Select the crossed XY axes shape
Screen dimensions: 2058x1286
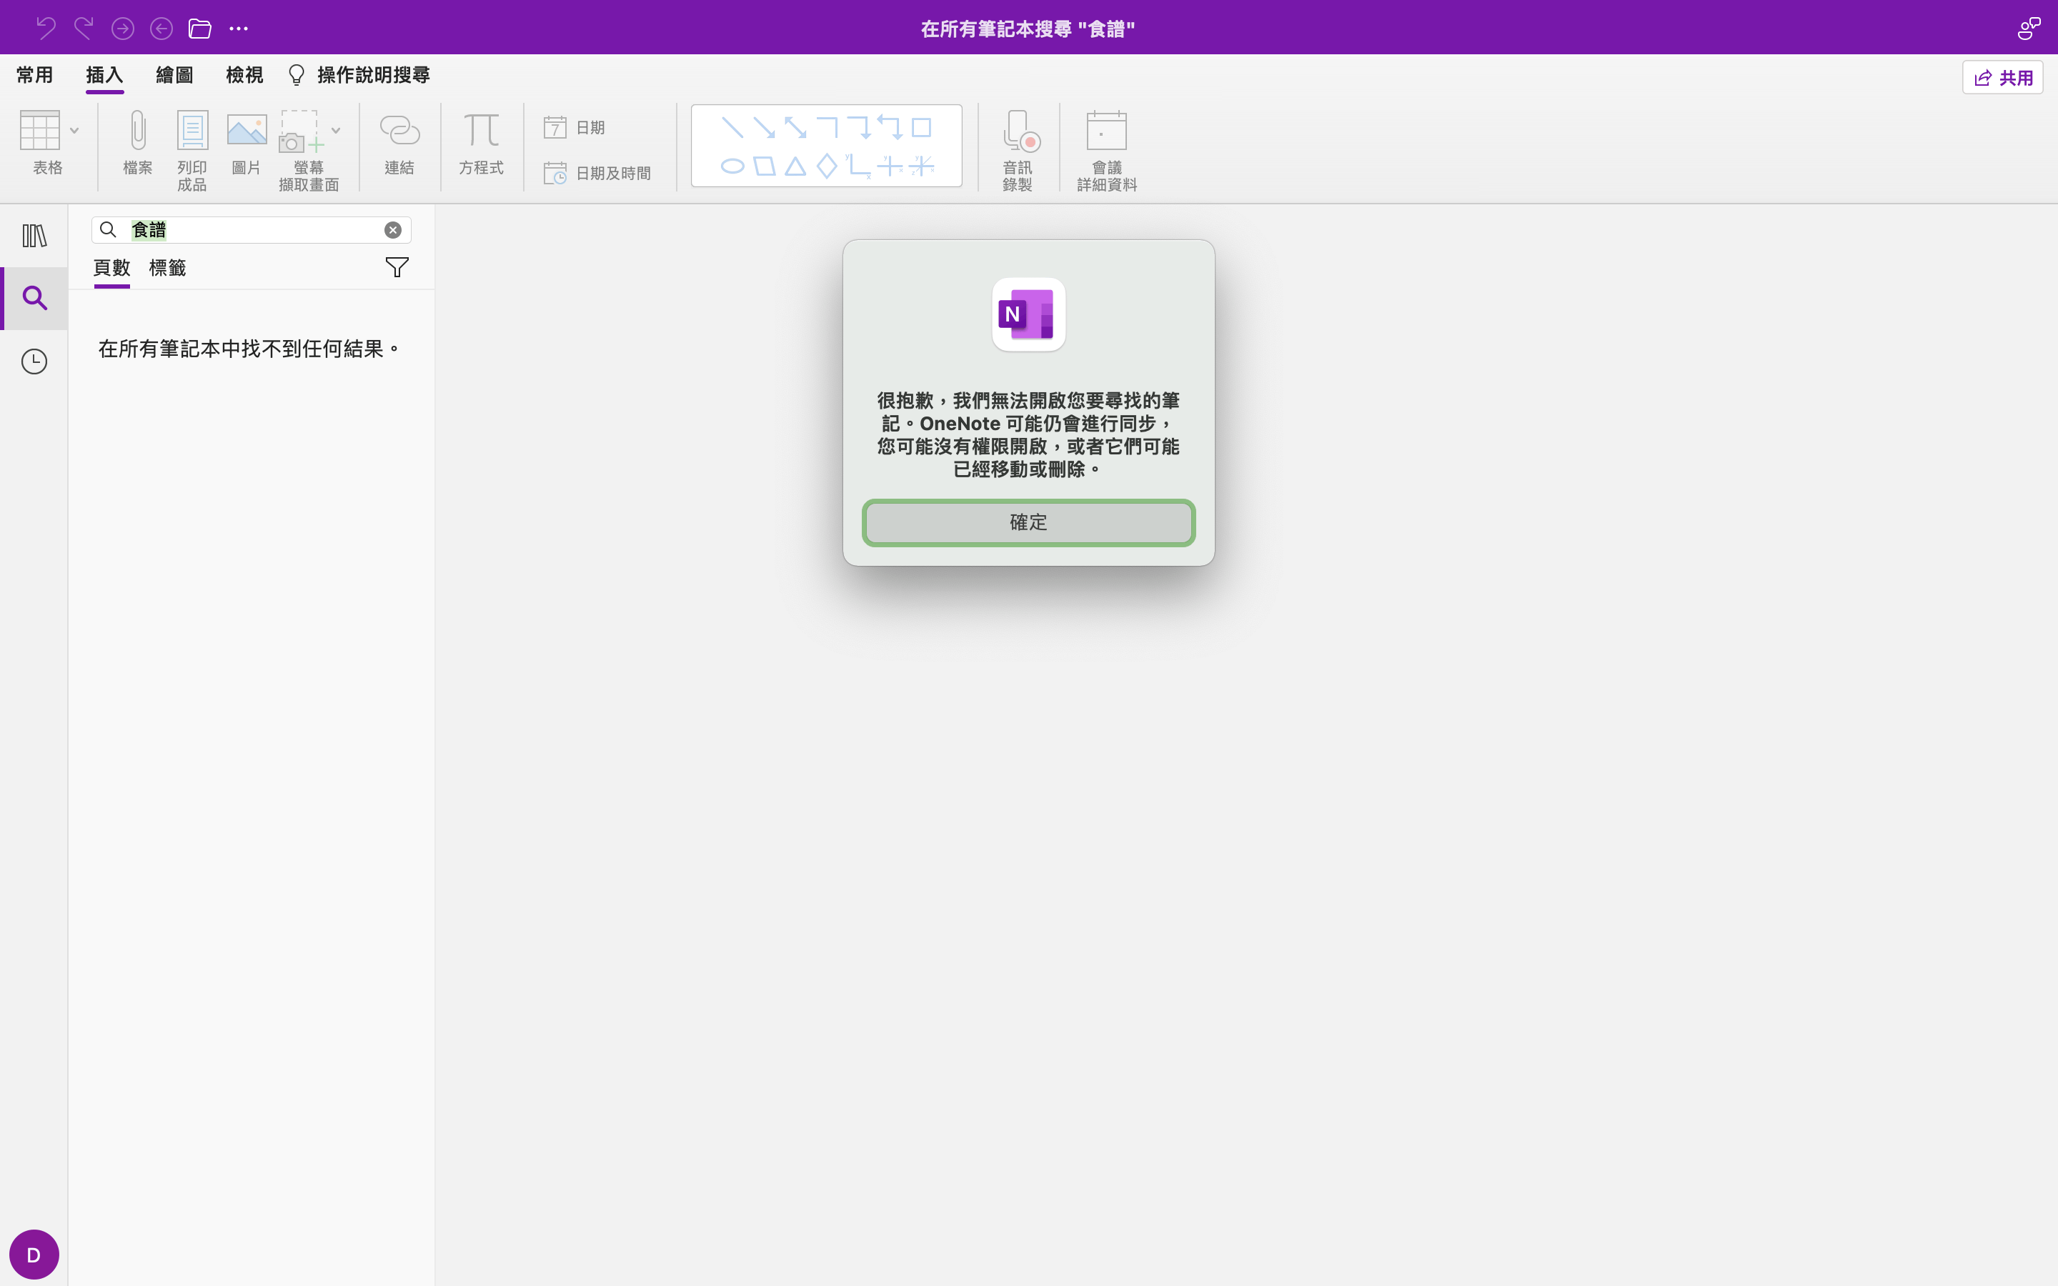[x=890, y=166]
